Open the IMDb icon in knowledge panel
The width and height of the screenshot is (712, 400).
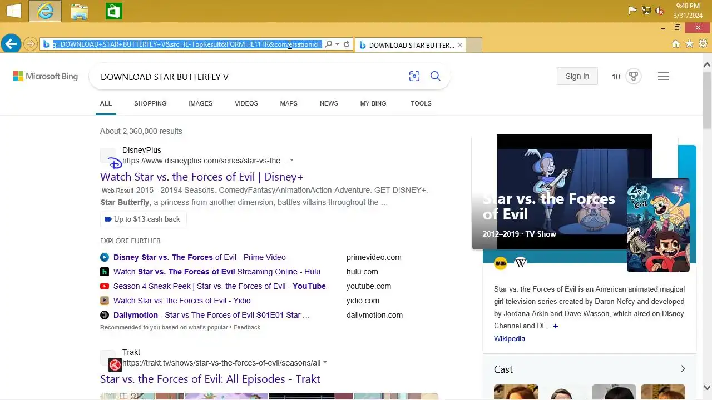(501, 263)
